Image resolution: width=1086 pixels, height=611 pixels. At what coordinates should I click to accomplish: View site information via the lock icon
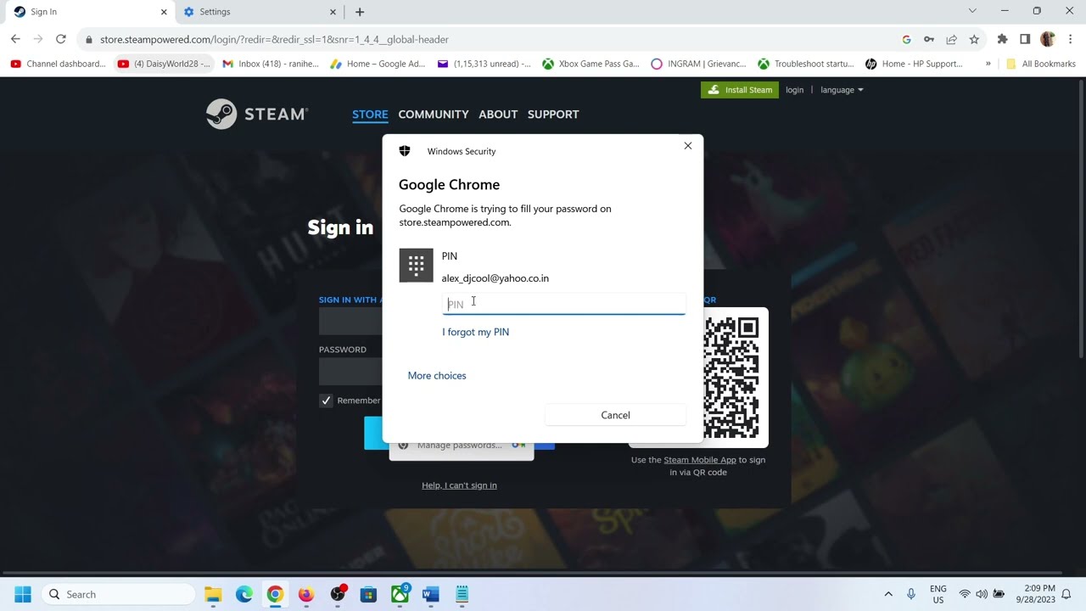pos(89,39)
